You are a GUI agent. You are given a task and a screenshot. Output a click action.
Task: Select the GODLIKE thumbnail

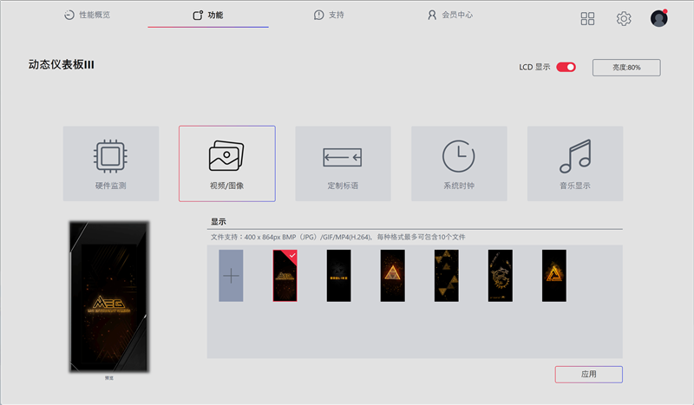[x=338, y=276]
